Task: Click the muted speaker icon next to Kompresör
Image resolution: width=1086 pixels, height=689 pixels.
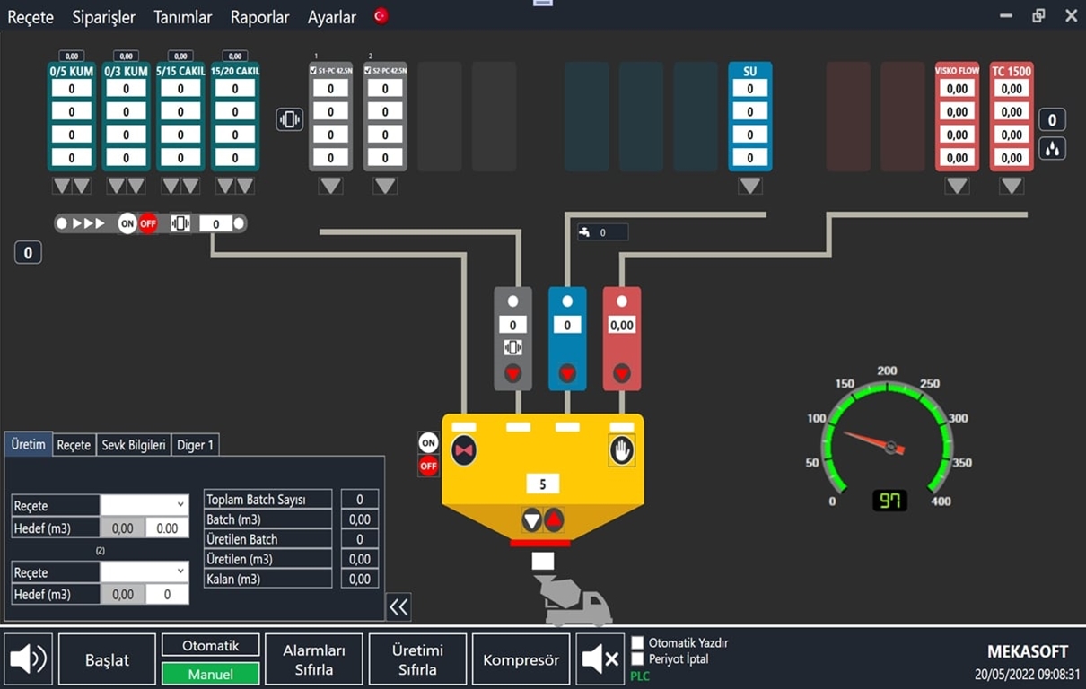Action: pyautogui.click(x=600, y=658)
